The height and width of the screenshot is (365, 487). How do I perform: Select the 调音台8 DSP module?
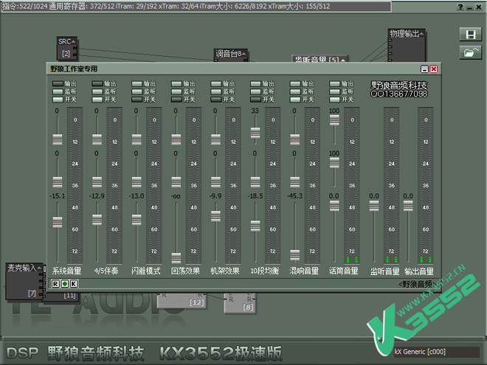tap(231, 55)
